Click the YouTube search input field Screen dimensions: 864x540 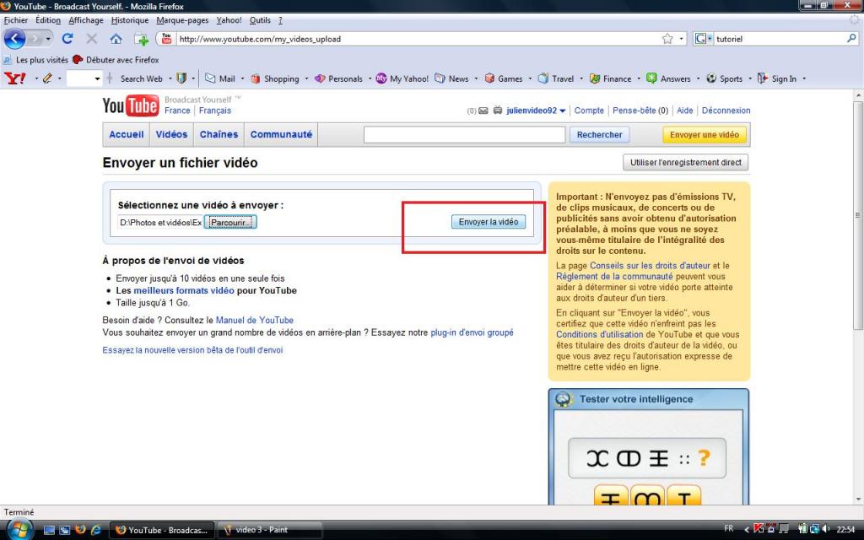coord(465,134)
